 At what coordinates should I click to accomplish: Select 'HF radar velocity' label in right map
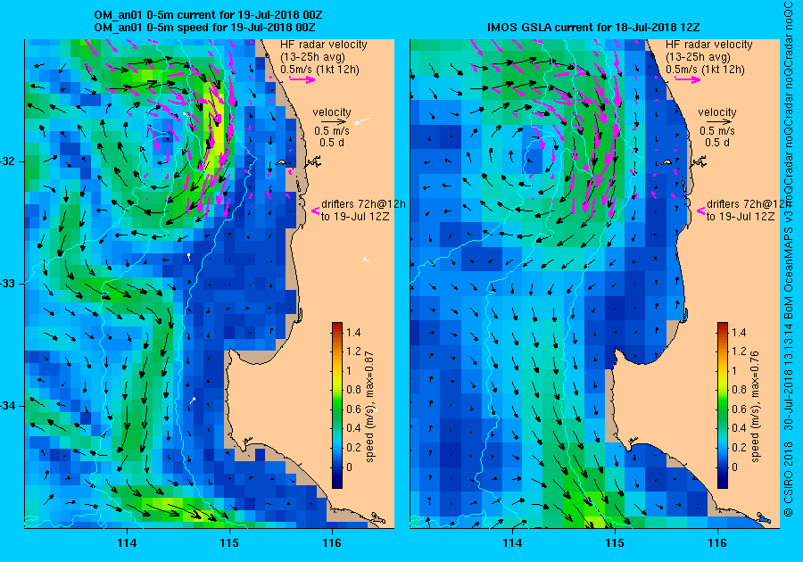[709, 45]
